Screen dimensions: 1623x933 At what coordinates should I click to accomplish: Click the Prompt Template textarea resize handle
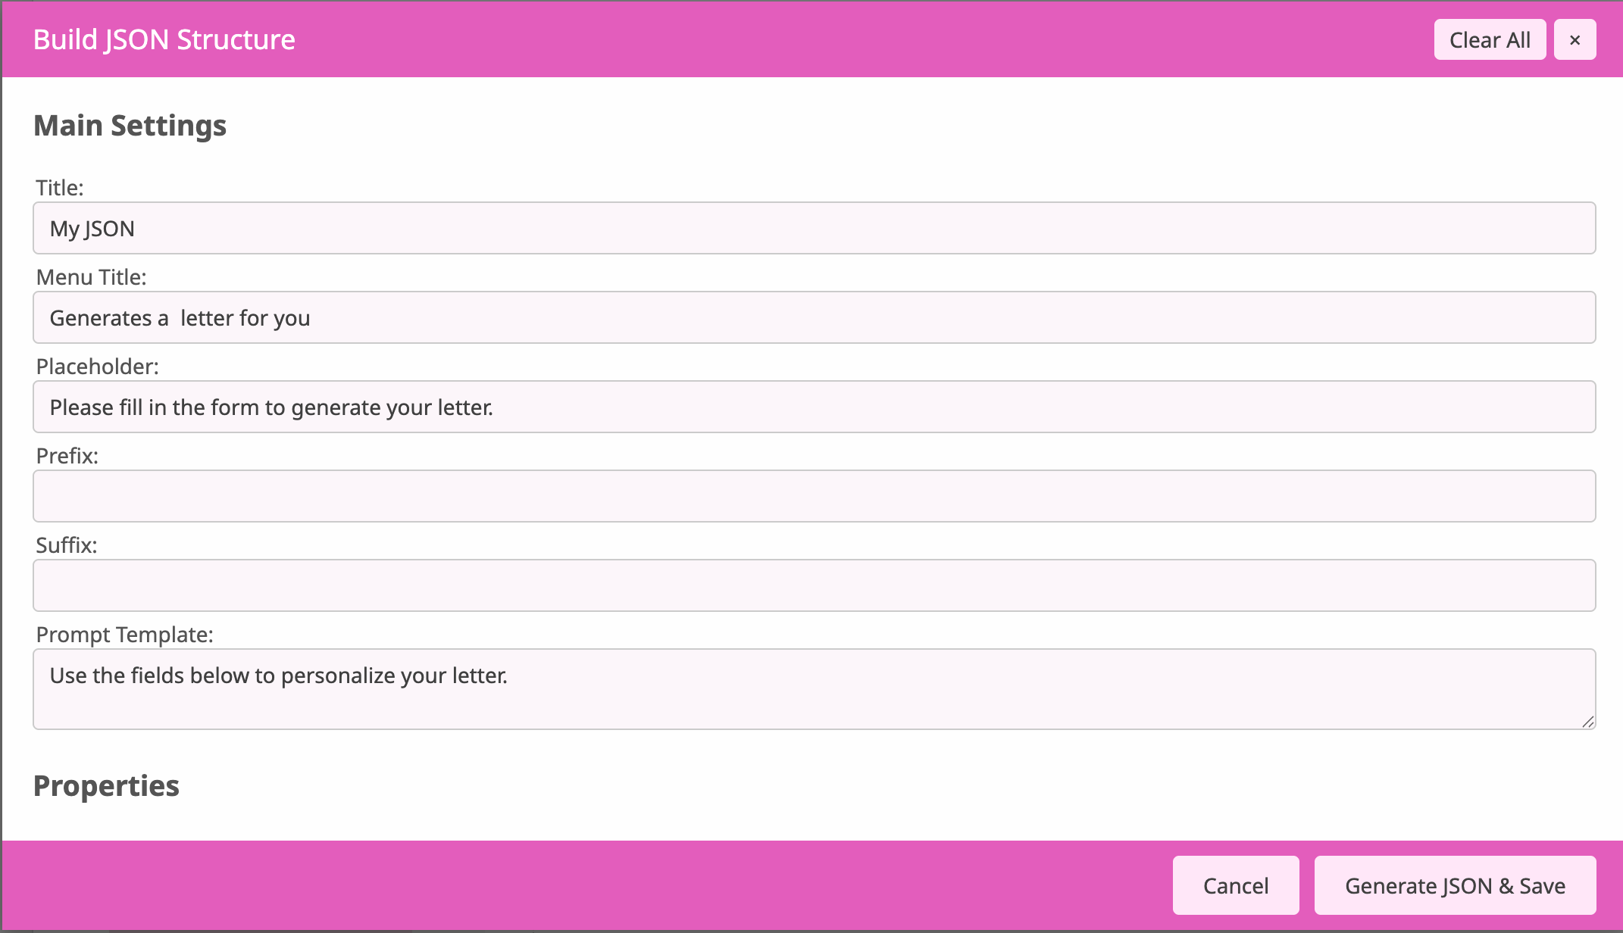(1588, 722)
